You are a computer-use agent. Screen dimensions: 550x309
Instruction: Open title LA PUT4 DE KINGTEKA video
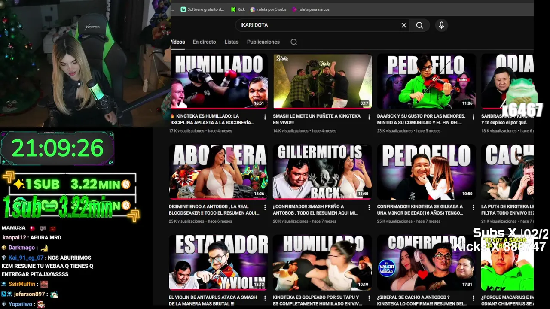click(x=507, y=210)
